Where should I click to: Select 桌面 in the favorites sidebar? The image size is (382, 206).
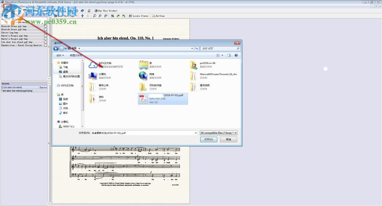(63, 72)
